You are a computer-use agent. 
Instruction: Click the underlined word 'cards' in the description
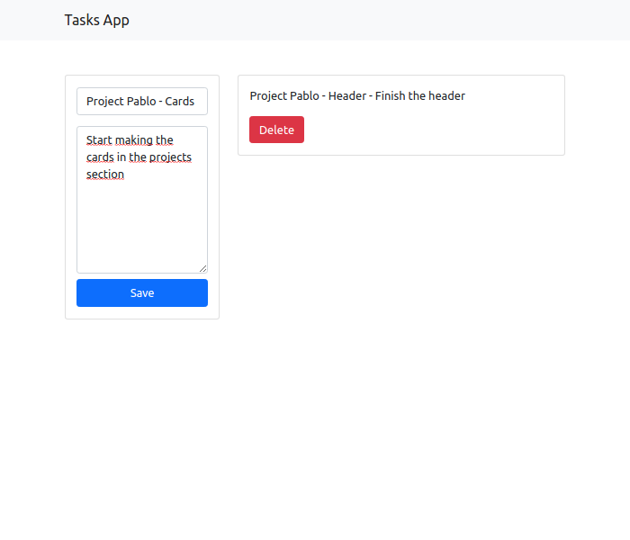coord(100,157)
